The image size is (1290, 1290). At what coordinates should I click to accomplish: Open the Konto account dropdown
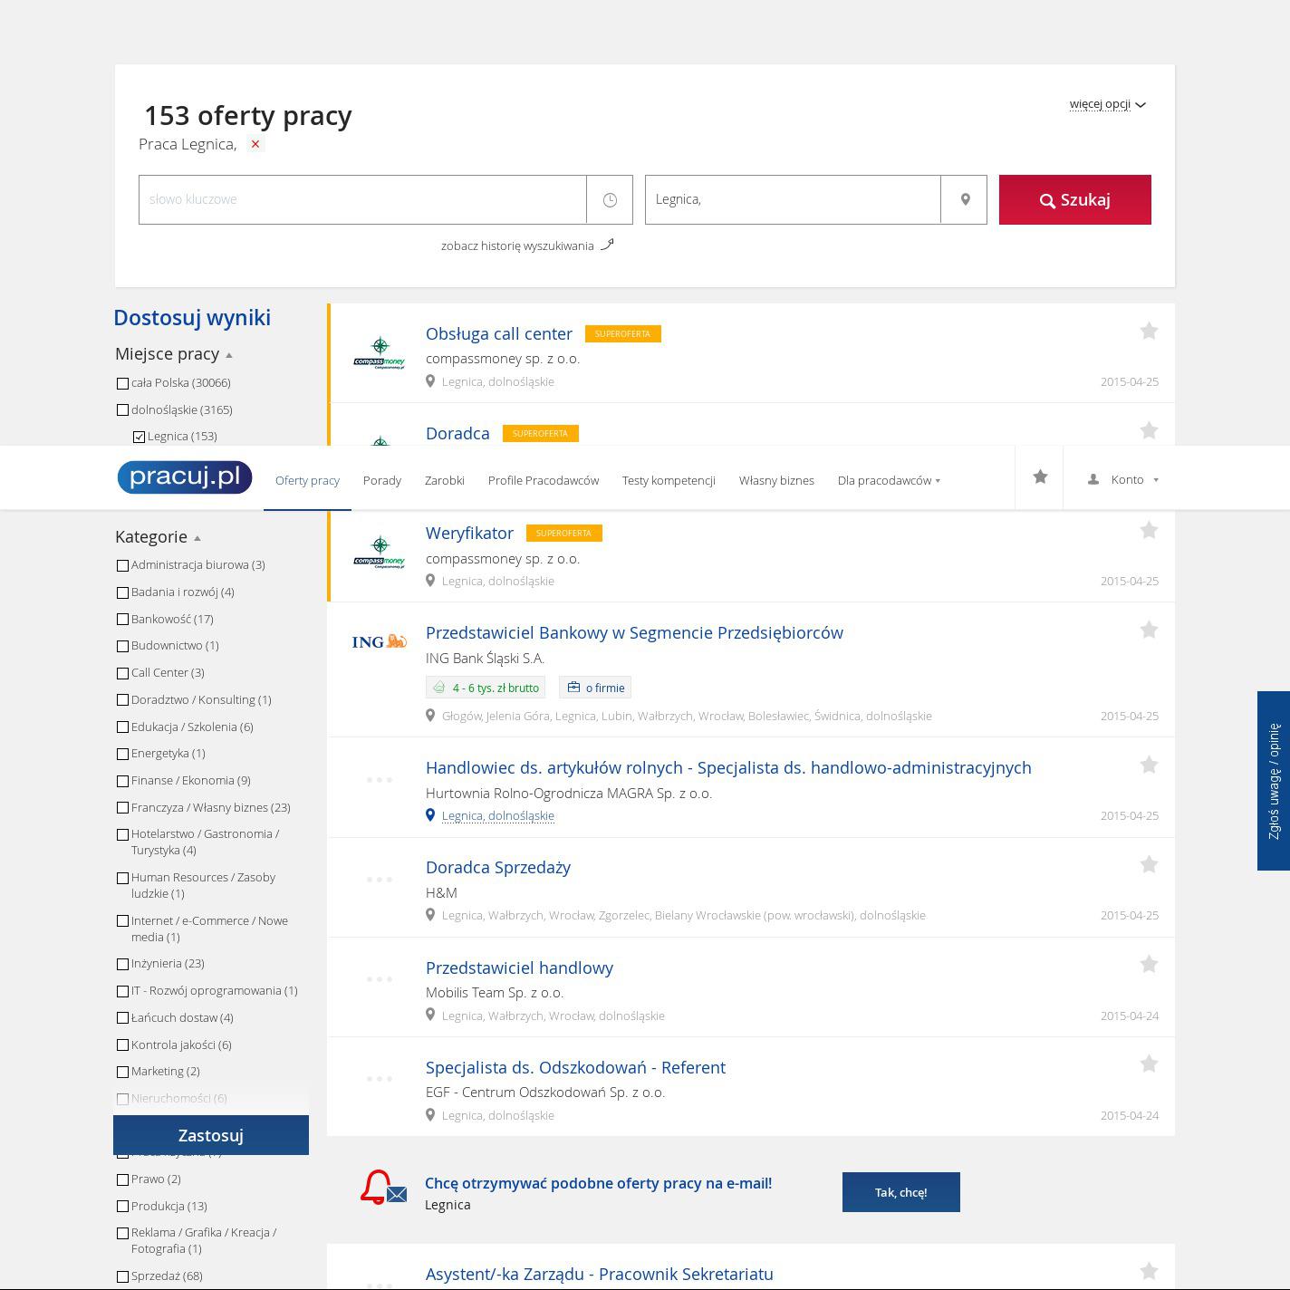[x=1123, y=479]
